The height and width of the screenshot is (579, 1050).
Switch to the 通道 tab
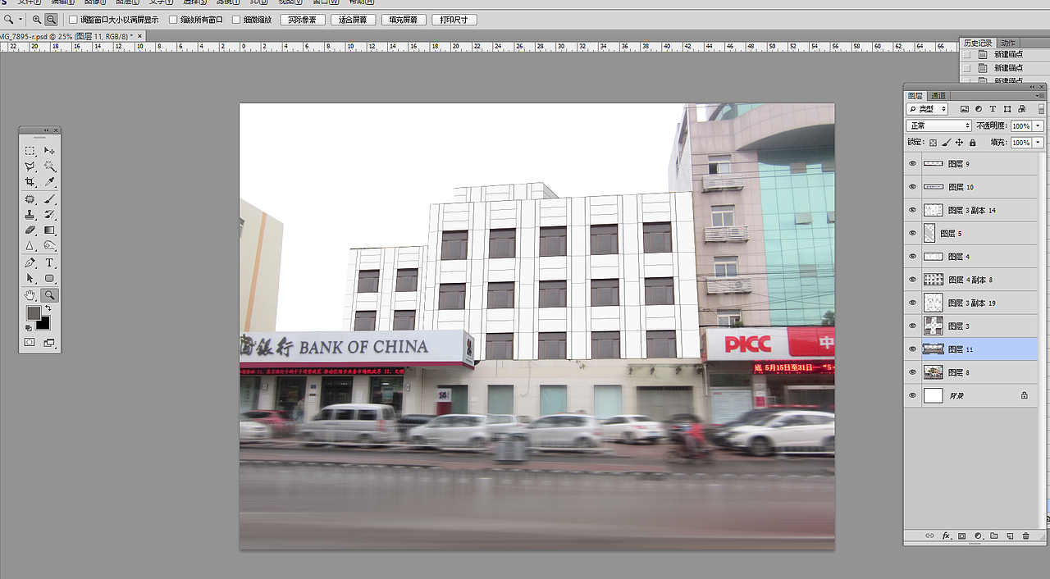coord(938,96)
